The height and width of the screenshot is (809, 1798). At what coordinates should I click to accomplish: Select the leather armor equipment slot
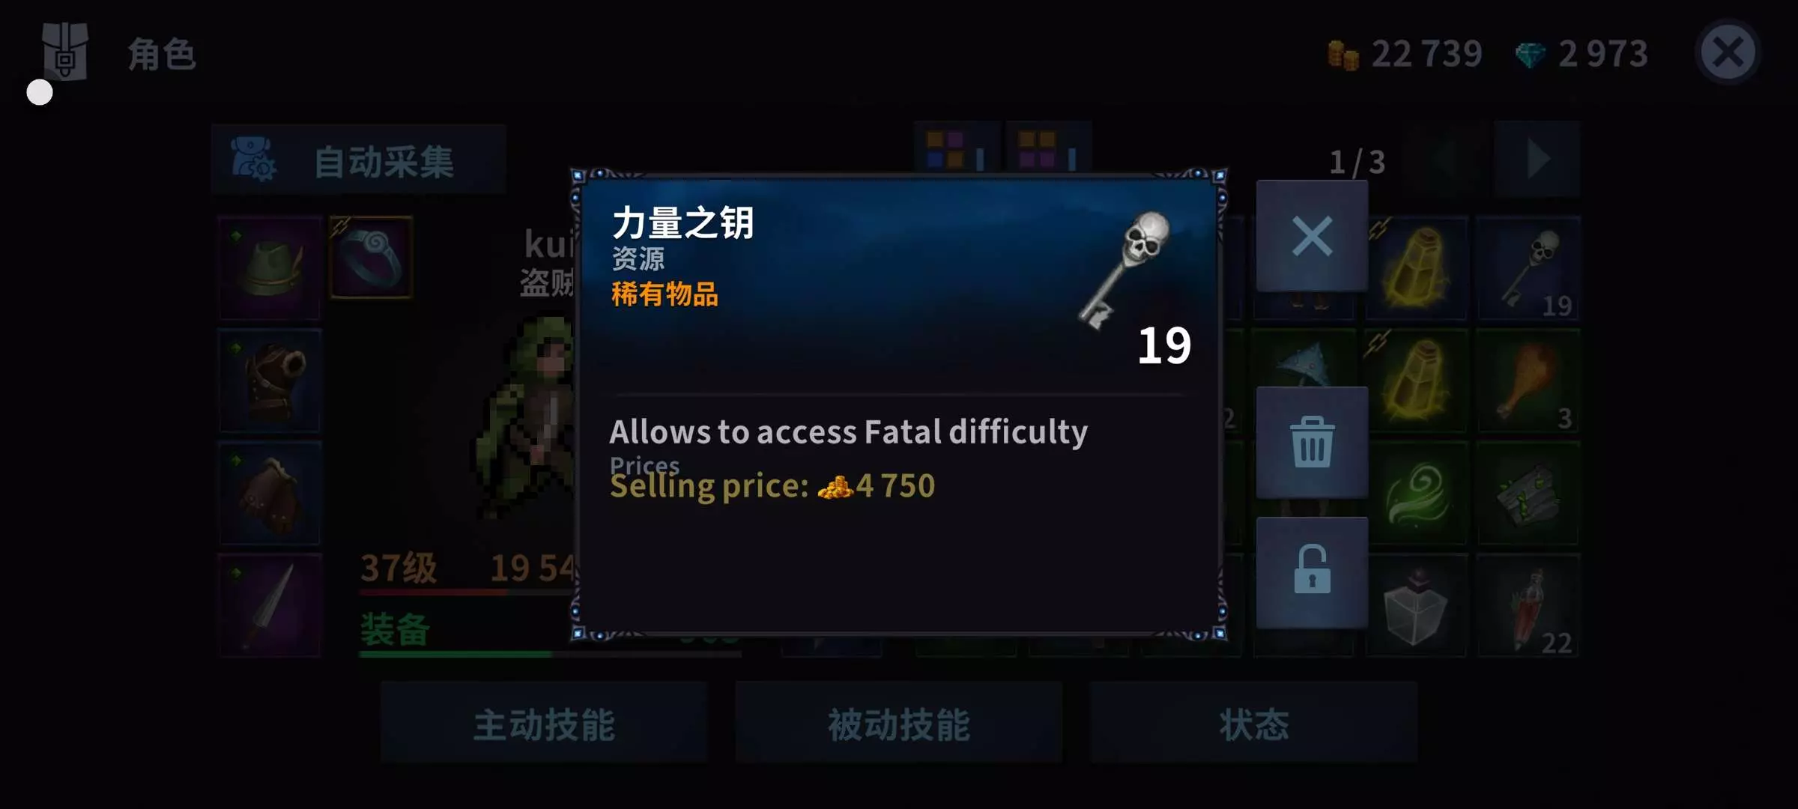270,381
